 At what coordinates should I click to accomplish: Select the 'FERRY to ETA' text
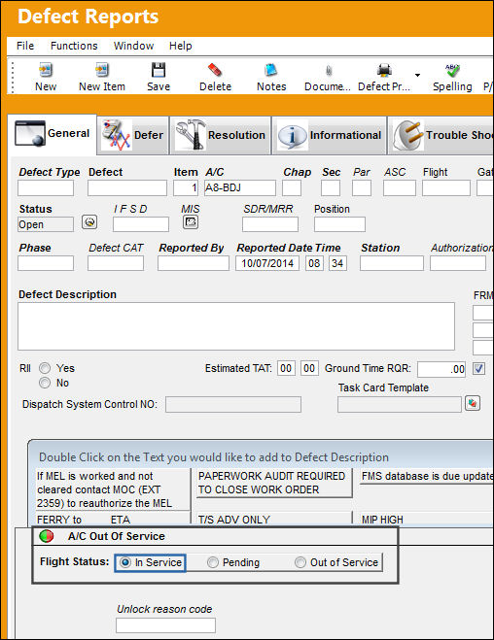[x=84, y=520]
